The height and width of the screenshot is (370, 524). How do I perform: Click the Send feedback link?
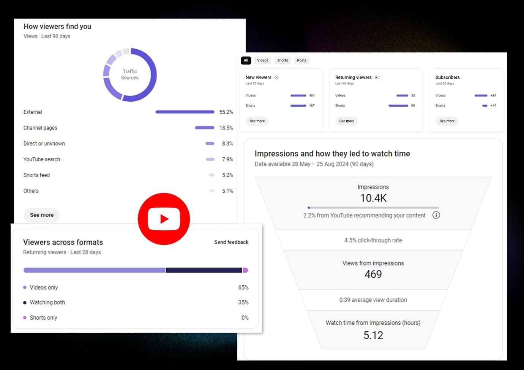click(231, 242)
